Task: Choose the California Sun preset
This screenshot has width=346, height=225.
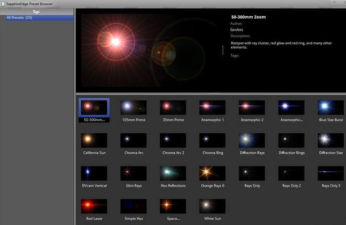Action: (94, 140)
